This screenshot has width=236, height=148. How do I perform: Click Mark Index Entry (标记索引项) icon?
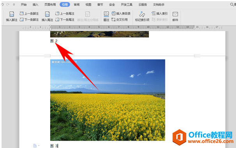tap(142, 14)
